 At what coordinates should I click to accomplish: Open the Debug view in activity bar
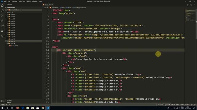pyautogui.click(x=2, y=21)
